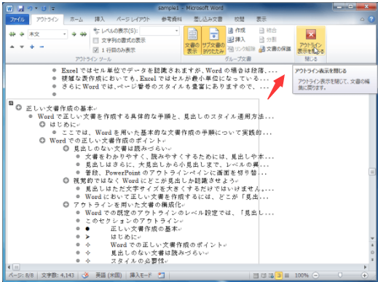Expand 見出しのない文書は読みづらい heading
The height and width of the screenshot is (282, 378).
(66, 148)
